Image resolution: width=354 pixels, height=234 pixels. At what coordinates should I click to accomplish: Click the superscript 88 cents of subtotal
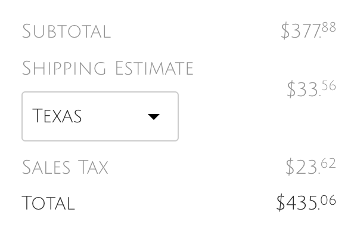coord(329,27)
